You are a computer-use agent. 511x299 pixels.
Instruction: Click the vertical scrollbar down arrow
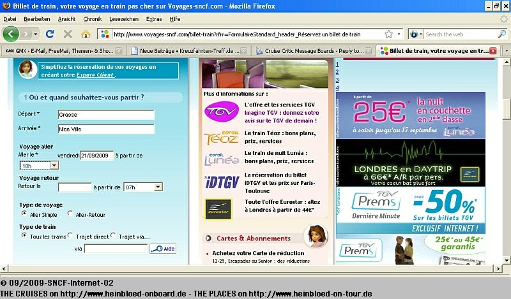click(x=506, y=260)
